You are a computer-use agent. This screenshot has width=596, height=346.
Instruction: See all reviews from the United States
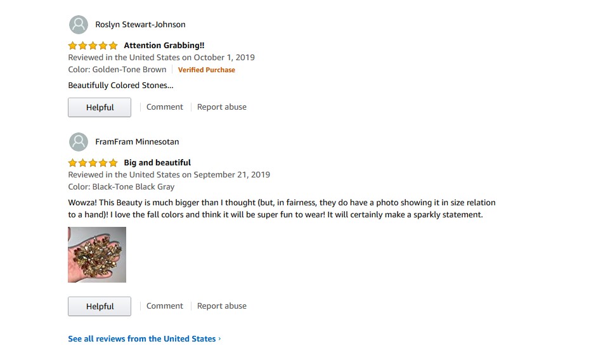click(141, 339)
